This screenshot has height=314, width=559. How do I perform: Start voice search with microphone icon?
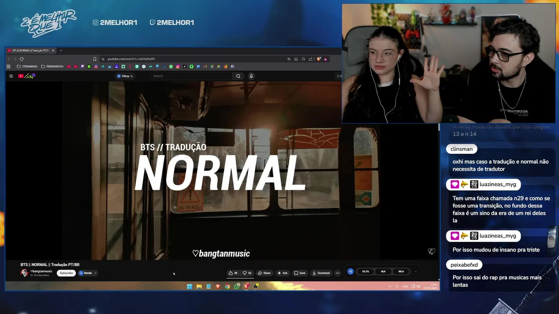251,76
